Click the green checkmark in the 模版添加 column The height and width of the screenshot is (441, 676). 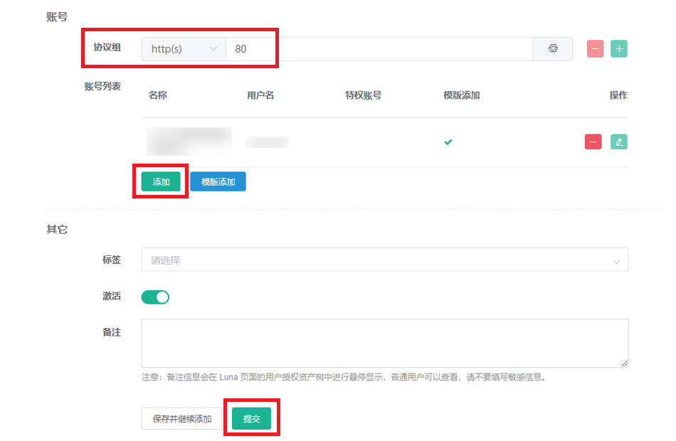(448, 142)
